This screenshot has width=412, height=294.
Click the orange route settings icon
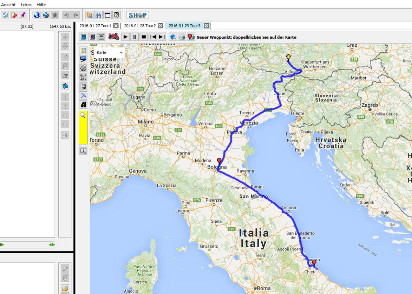click(x=90, y=15)
